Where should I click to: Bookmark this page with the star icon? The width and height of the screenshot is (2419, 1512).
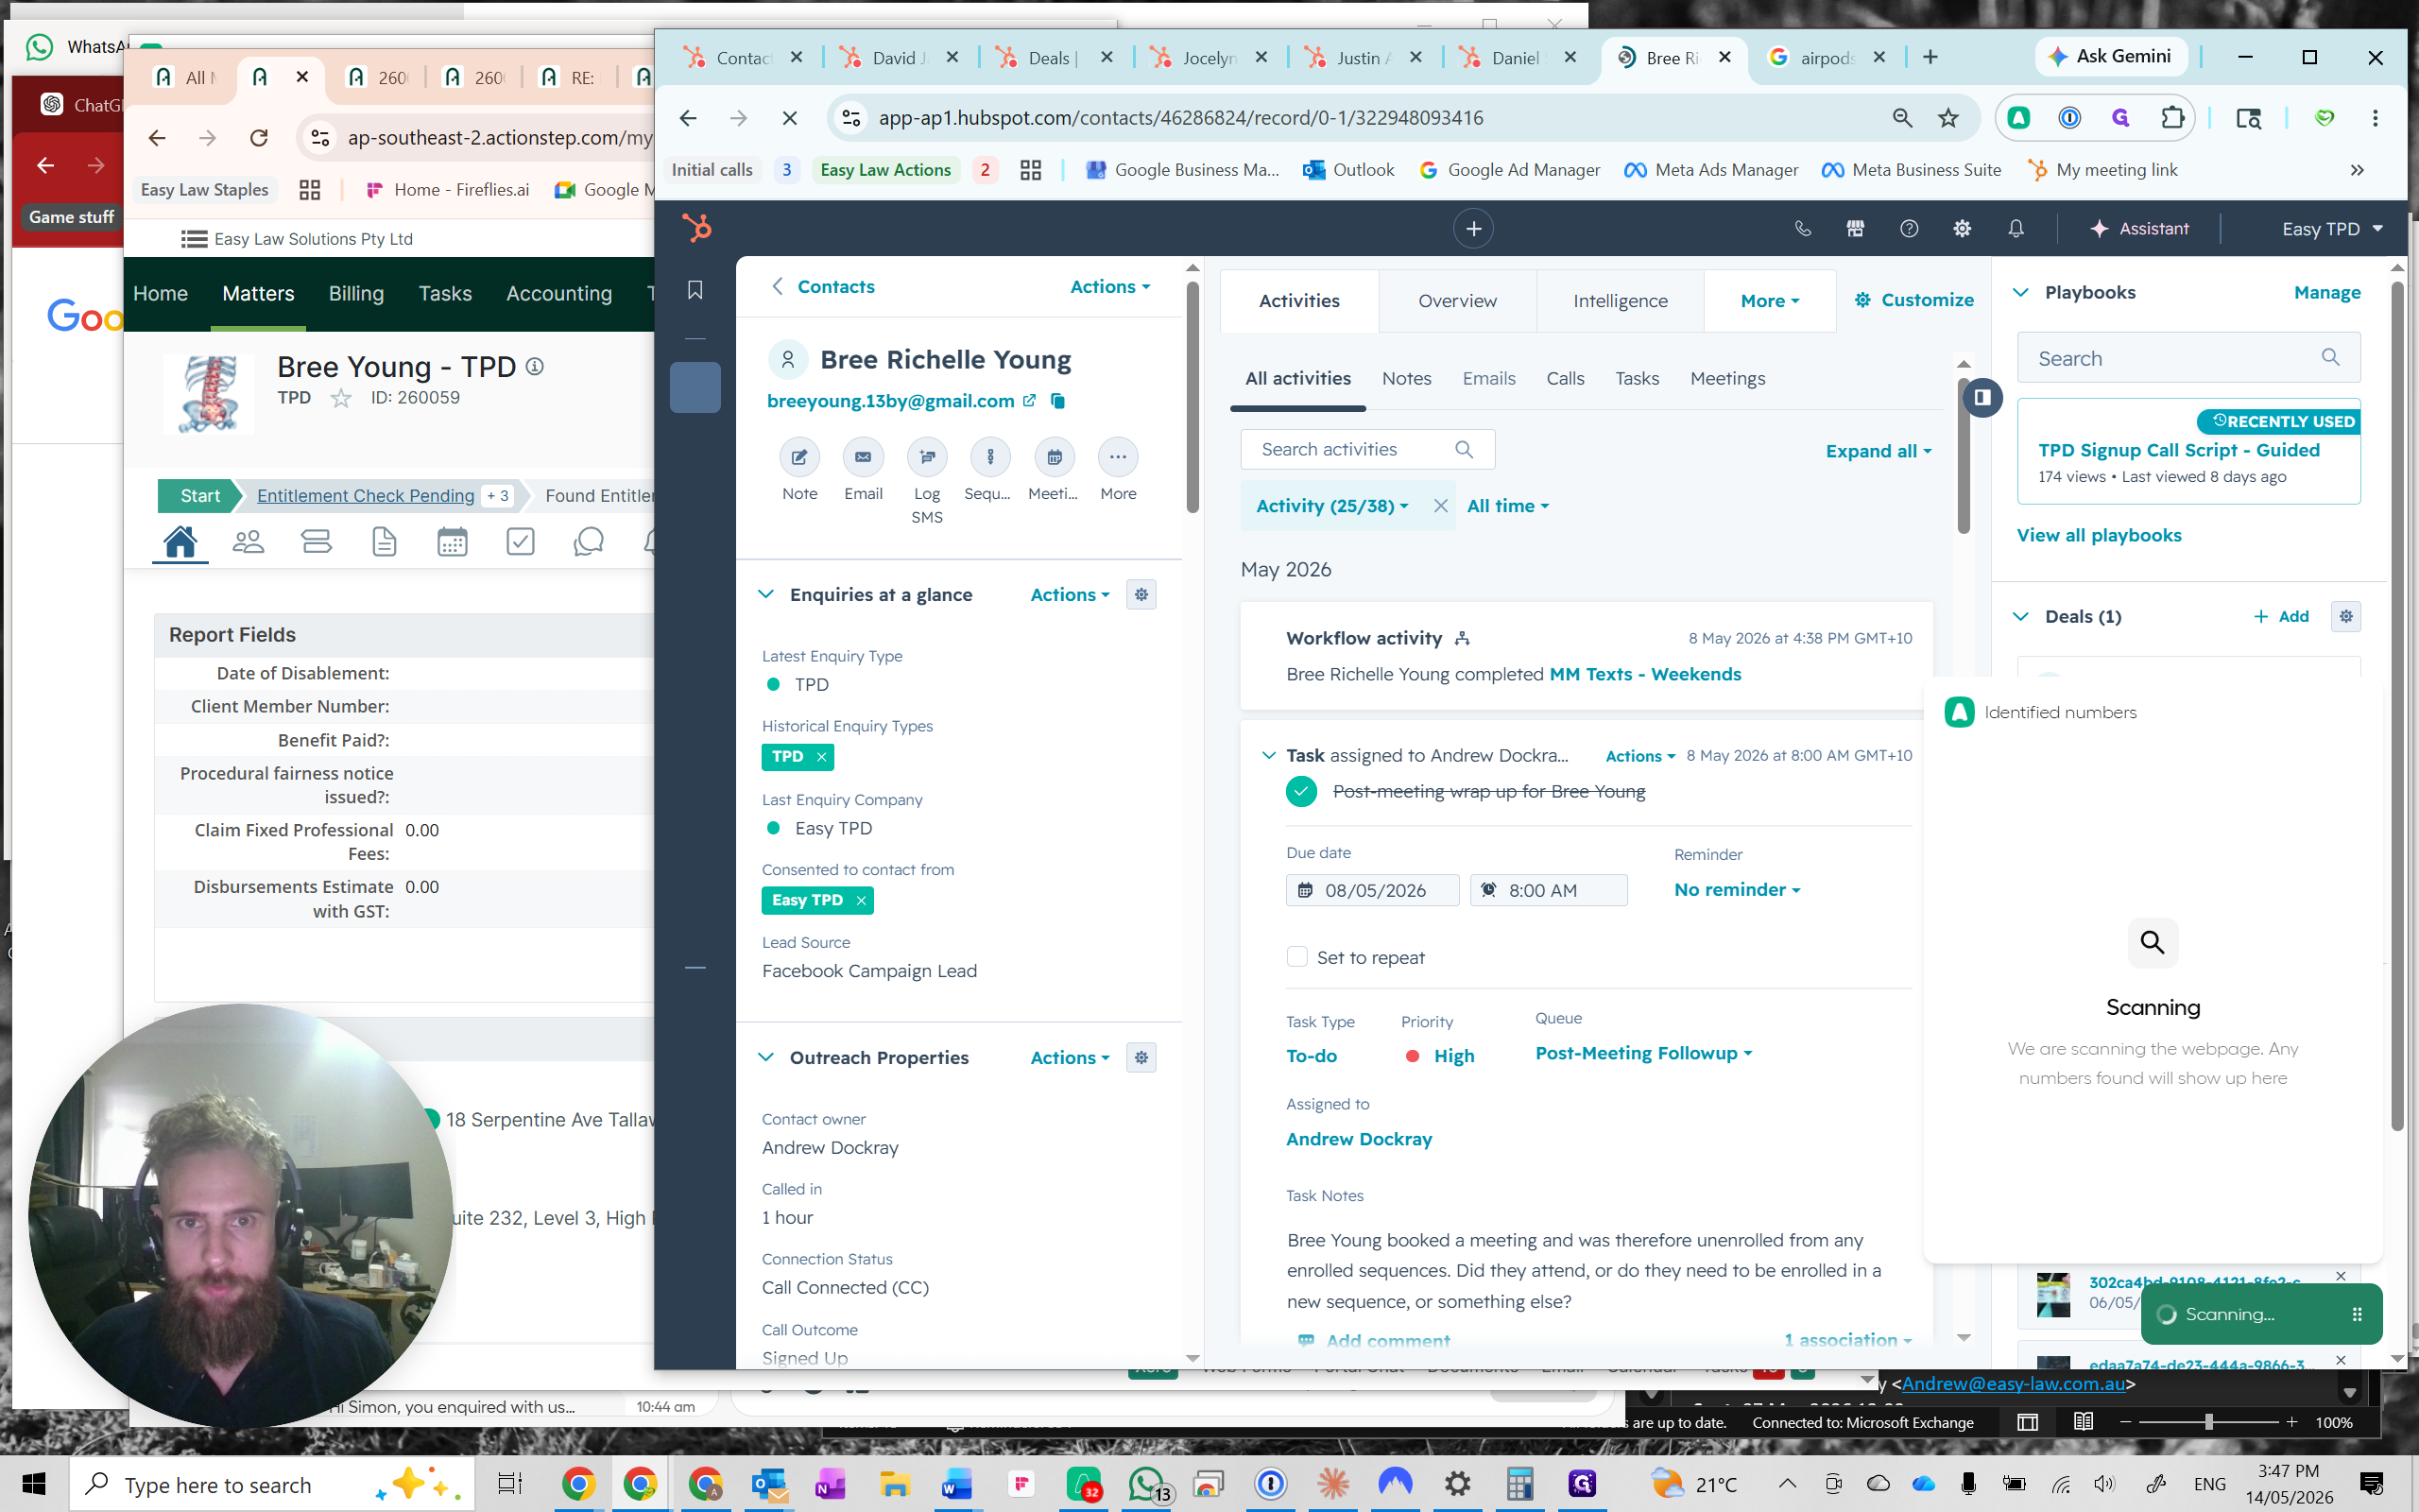tap(1948, 118)
